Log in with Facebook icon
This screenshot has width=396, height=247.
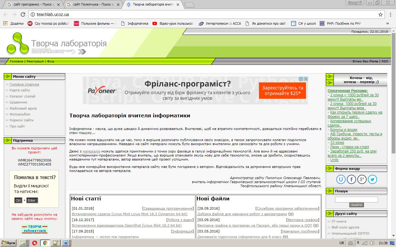click(x=351, y=179)
